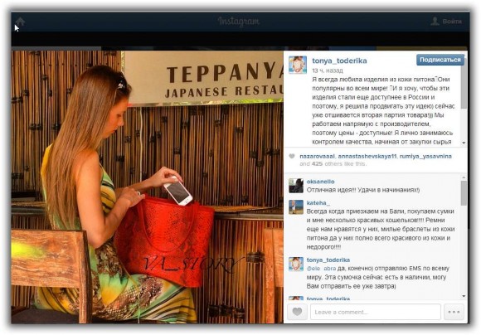The image size is (481, 335).
Task: Click the small grey likes heart icon
Action: pos(292,156)
